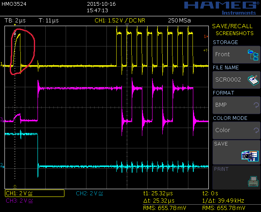The image size is (261, 212).
Task: Select channel 2 ground marker on left
Action: coord(2,166)
